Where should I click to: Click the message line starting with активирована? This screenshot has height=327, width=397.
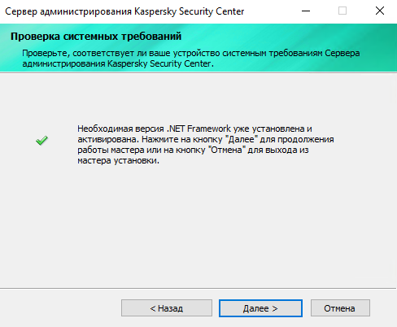click(206, 139)
